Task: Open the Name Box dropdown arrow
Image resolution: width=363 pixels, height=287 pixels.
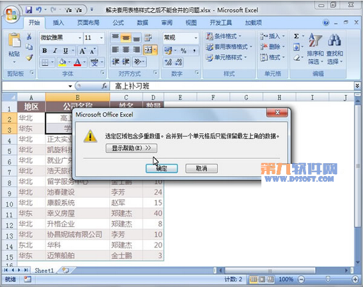Action: pyautogui.click(x=70, y=86)
